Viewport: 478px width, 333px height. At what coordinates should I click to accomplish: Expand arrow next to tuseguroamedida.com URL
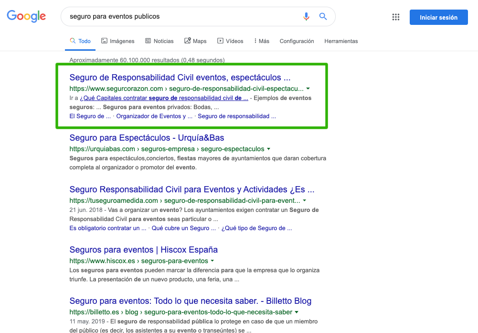304,201
